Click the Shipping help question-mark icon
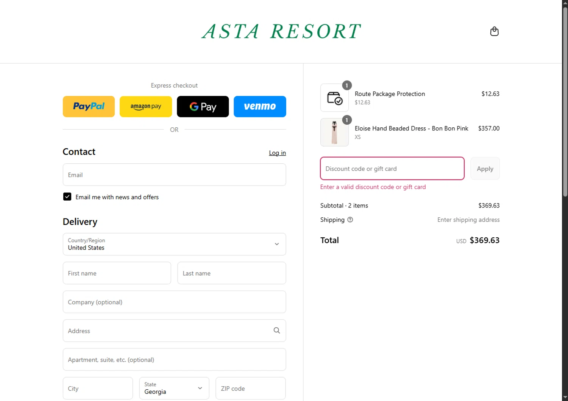This screenshot has height=401, width=568. click(x=350, y=220)
